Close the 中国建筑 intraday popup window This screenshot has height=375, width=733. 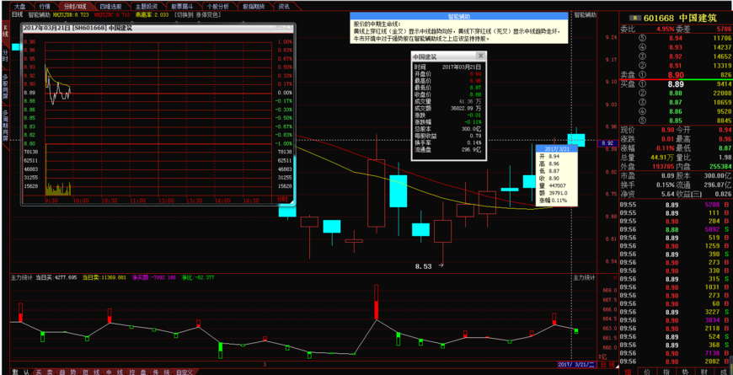pyautogui.click(x=290, y=28)
